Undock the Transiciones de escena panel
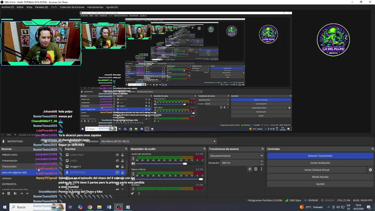 pyautogui.click(x=262, y=149)
